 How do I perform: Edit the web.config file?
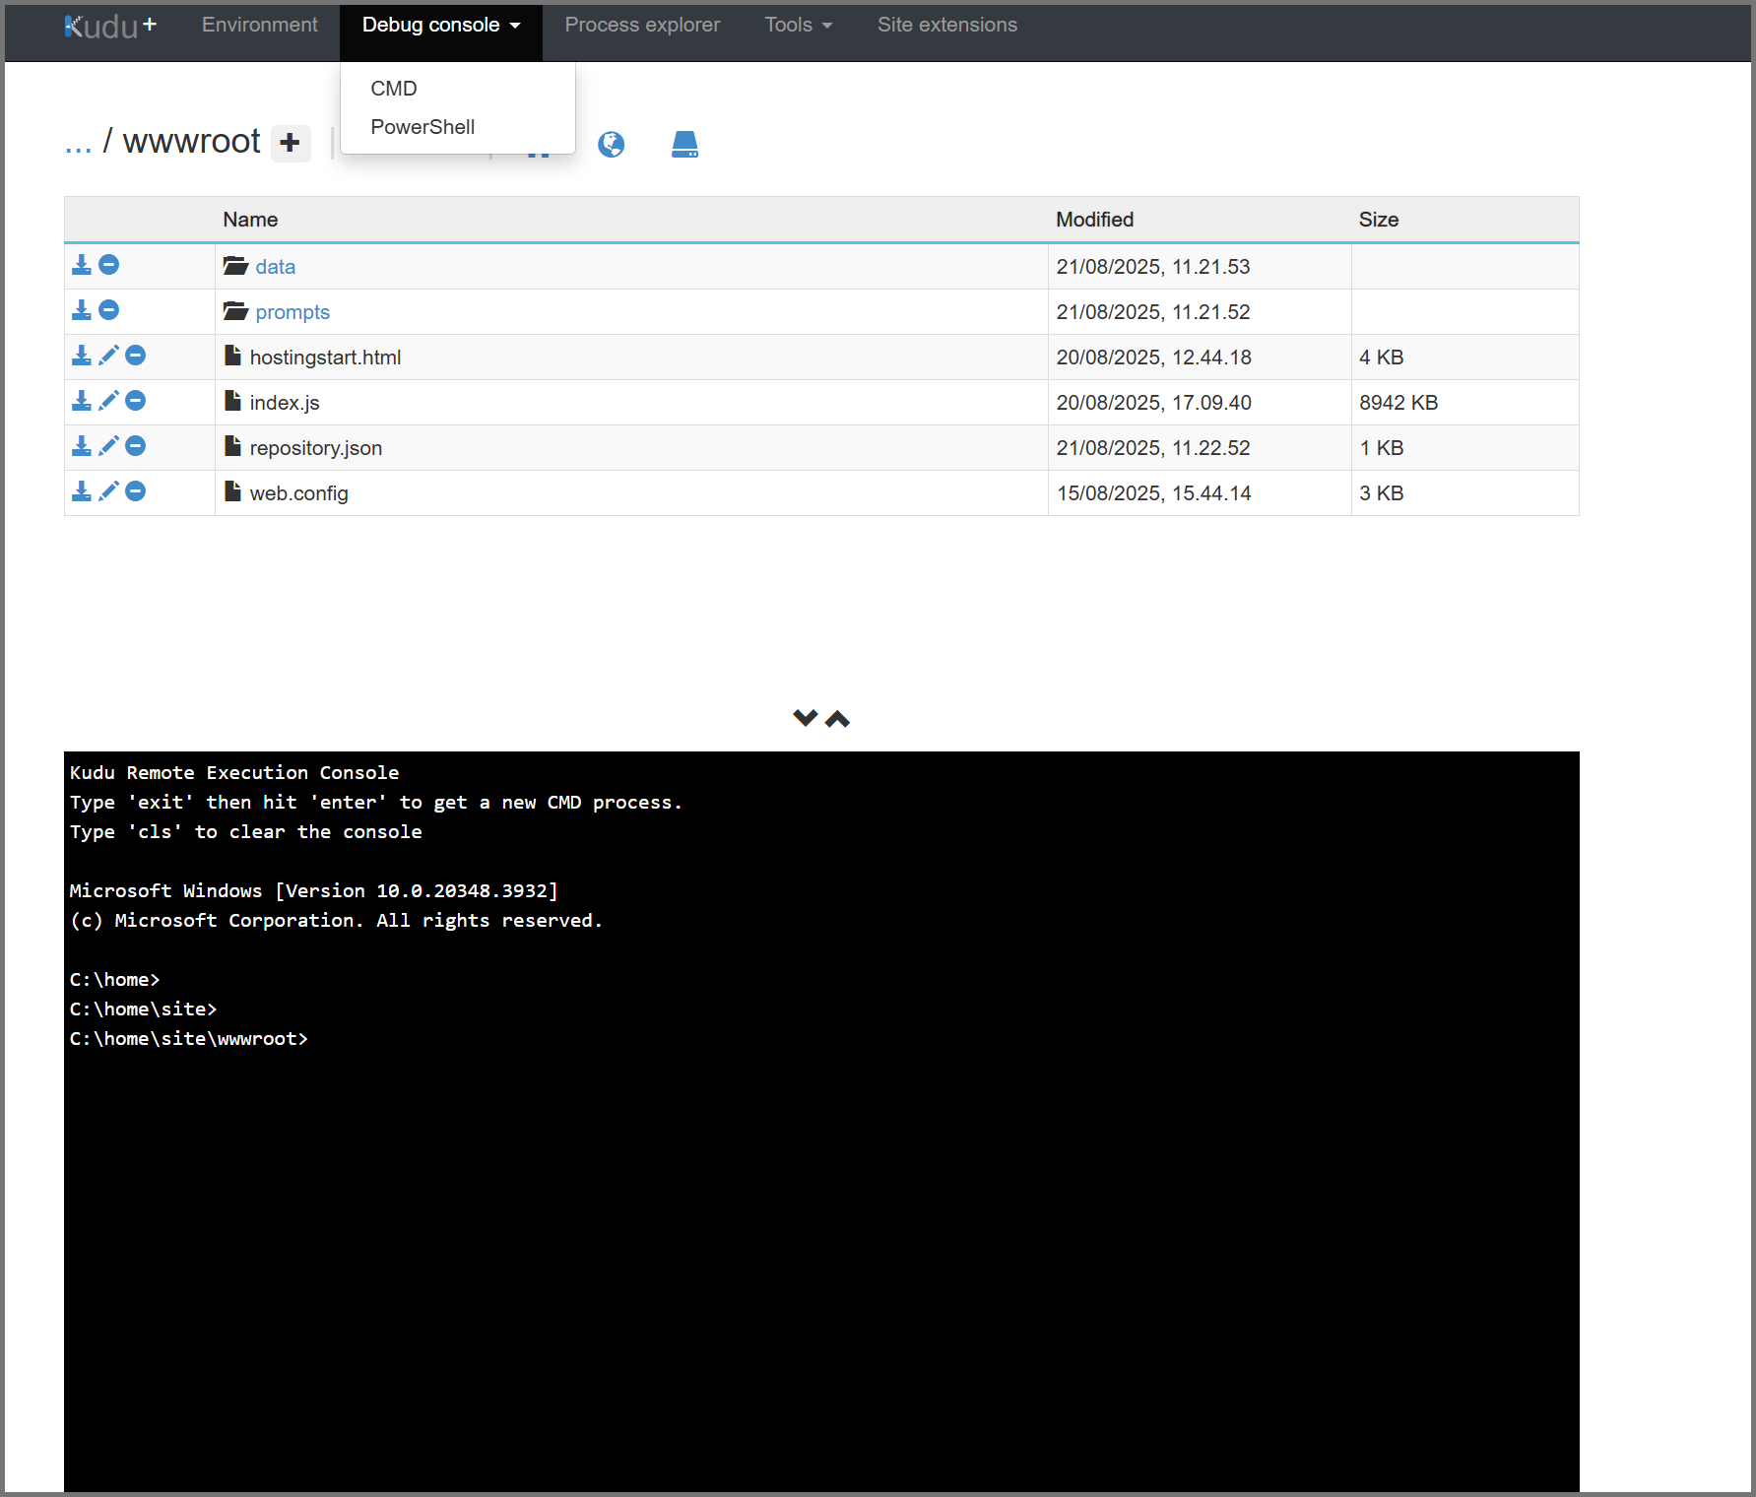coord(108,491)
